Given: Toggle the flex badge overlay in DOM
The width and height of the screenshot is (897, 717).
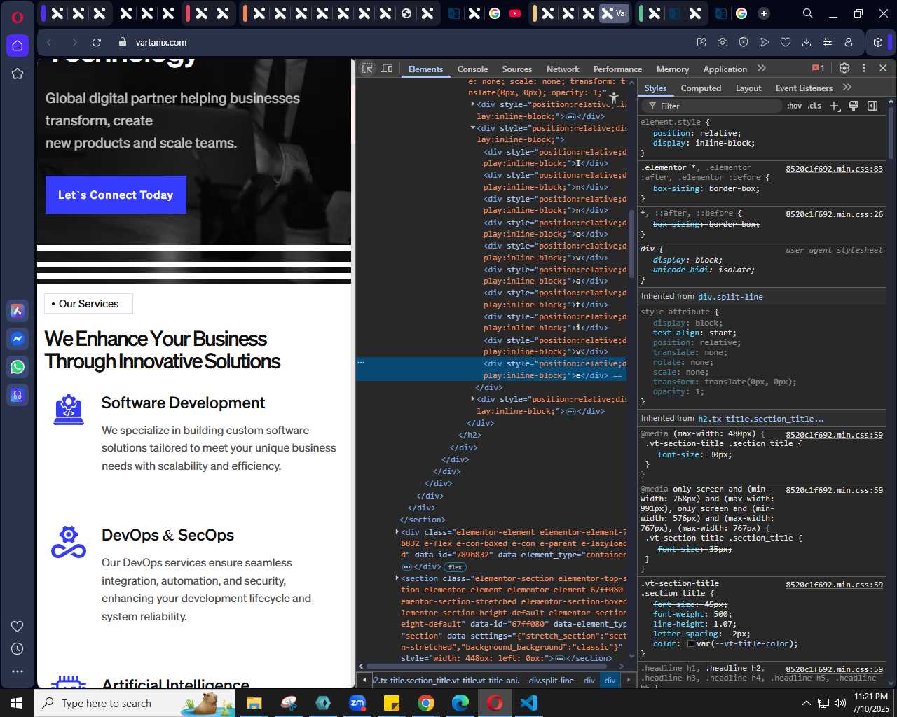Looking at the screenshot, I should (x=456, y=567).
